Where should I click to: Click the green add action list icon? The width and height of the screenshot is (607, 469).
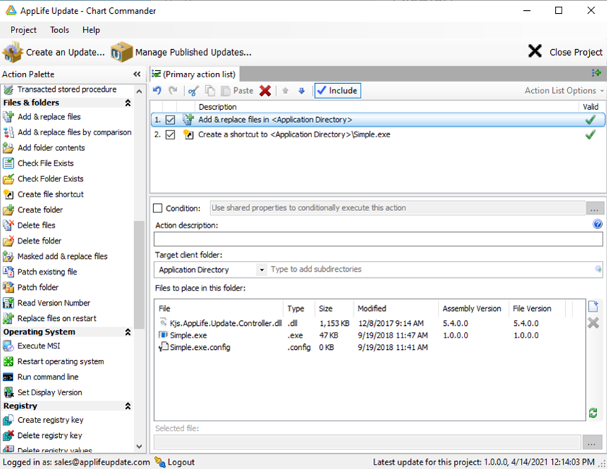[x=596, y=73]
